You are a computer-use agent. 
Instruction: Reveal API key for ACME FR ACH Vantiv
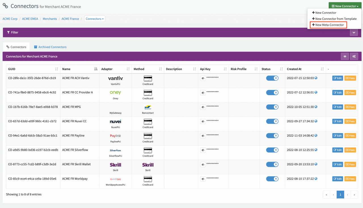tap(203, 78)
